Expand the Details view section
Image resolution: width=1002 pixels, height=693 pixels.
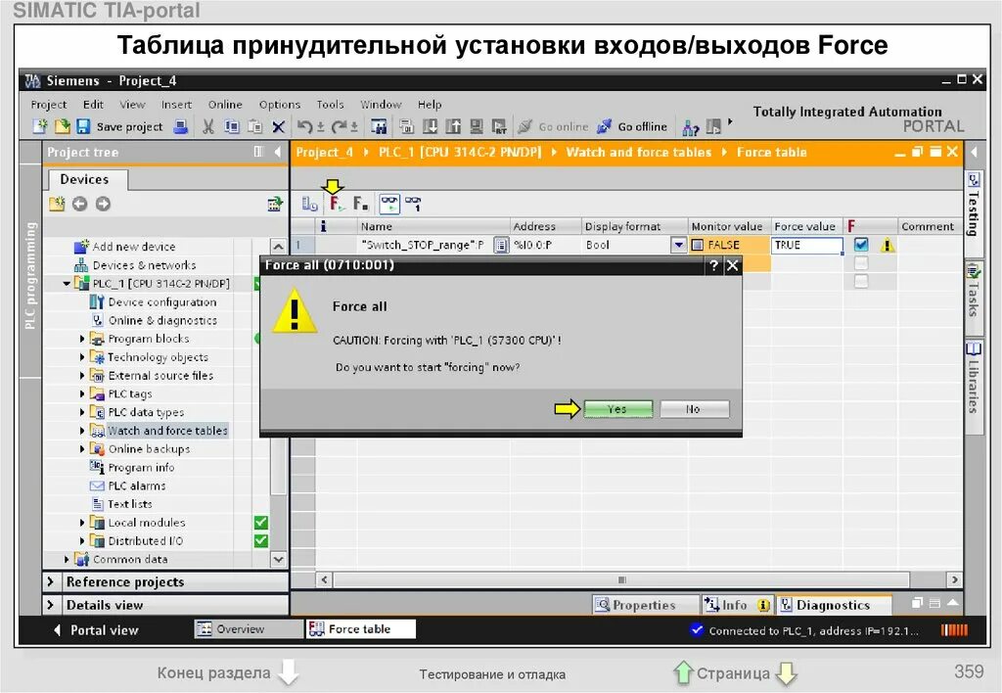pos(51,605)
